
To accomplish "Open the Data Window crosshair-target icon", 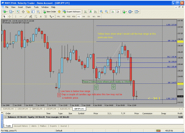I will click(23, 12).
